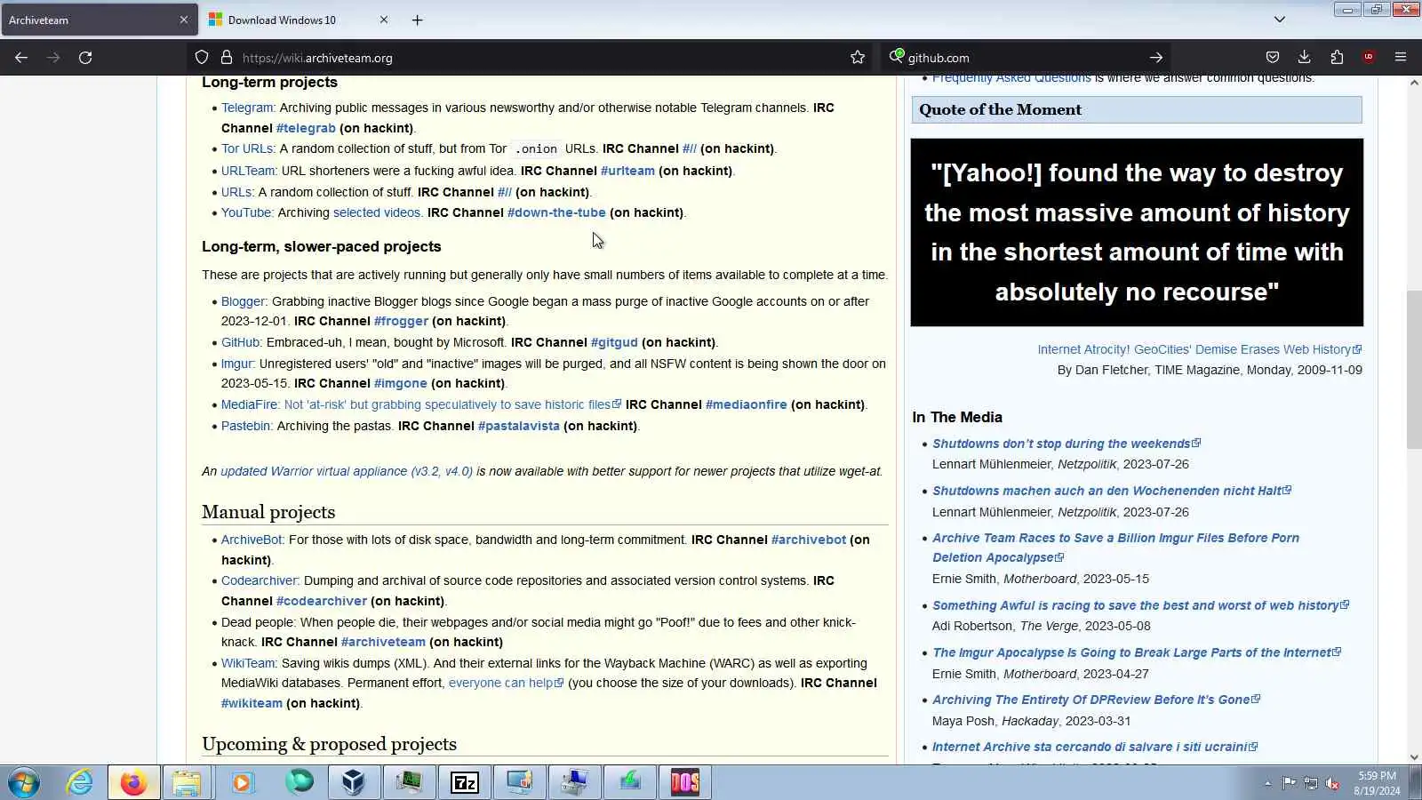Launch Internet Explorer from the taskbar
1422x800 pixels.
coord(80,783)
